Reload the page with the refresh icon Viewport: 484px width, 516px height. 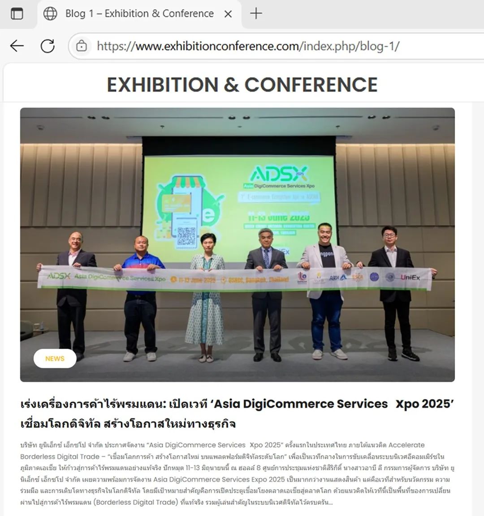(48, 46)
